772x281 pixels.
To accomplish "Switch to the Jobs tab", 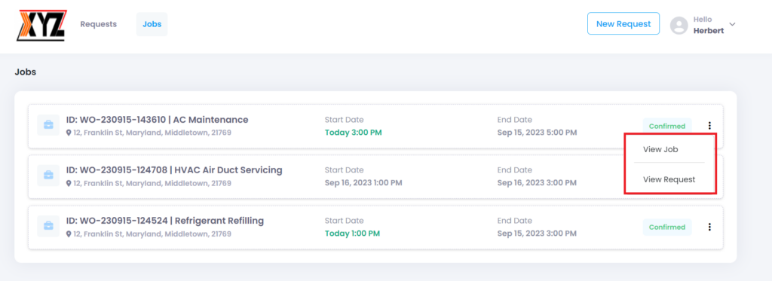I will pyautogui.click(x=152, y=24).
